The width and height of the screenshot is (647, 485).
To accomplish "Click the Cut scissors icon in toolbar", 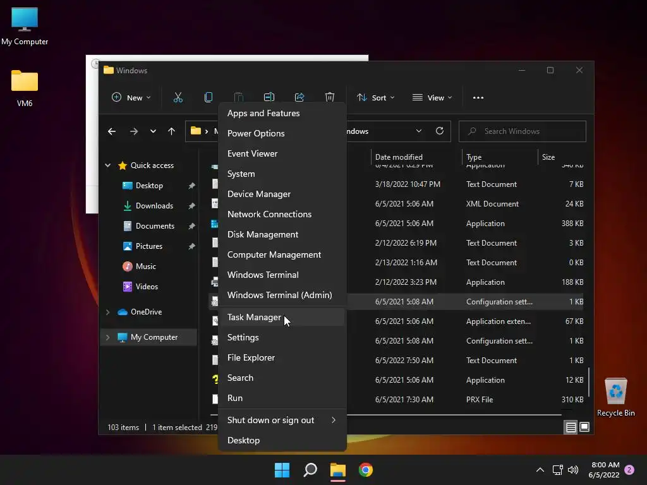I will (x=178, y=98).
